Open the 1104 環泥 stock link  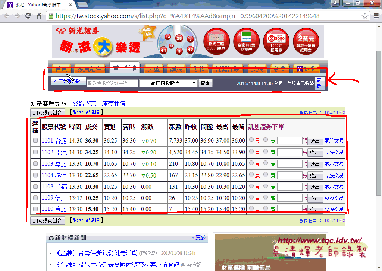tap(54, 175)
